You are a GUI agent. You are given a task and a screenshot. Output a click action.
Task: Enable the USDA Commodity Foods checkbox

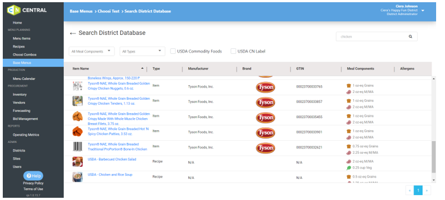pos(173,51)
